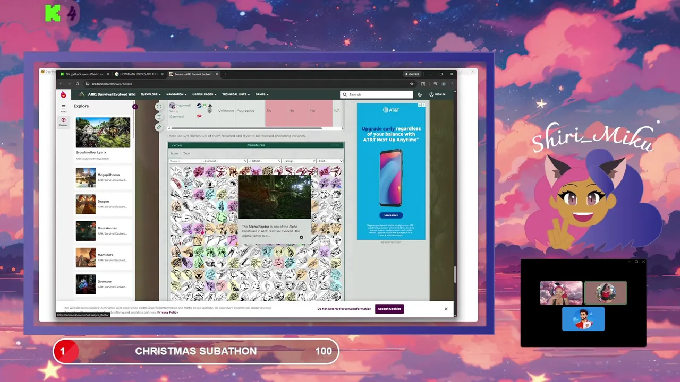Open the Content filter dropdown
Screen dimensions: 680x382
click(225, 161)
